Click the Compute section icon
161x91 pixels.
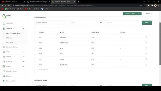pyautogui.click(x=4, y=29)
